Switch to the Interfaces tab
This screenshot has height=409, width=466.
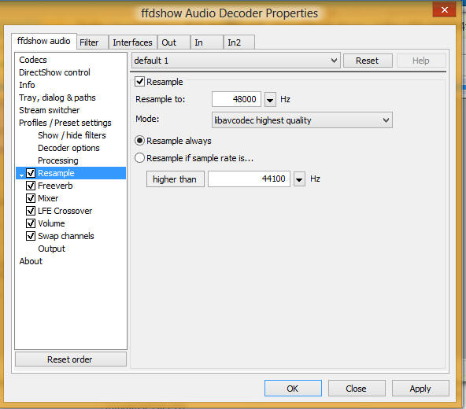(132, 42)
